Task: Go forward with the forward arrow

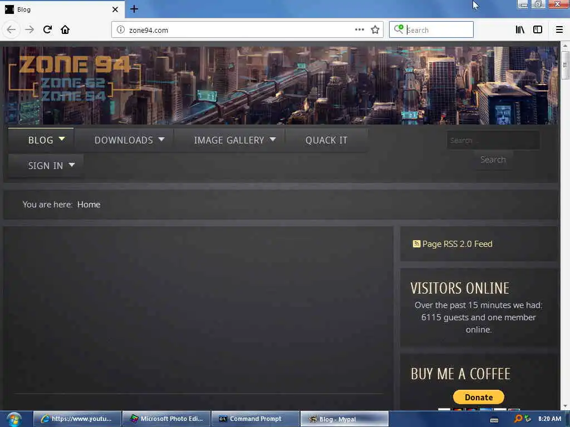Action: [30, 29]
